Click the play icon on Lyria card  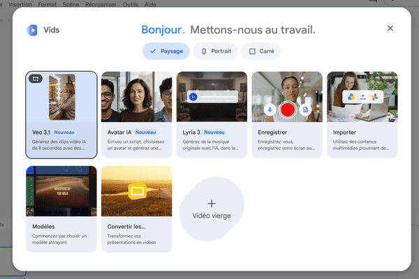point(193,97)
